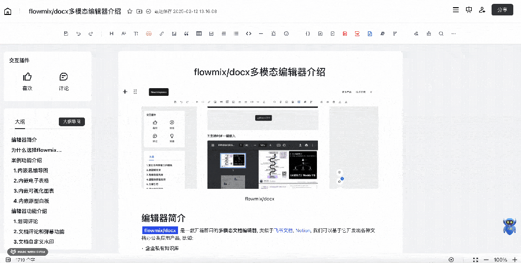This screenshot has width=521, height=263.
Task: Open search in toolbar
Action: [441, 34]
